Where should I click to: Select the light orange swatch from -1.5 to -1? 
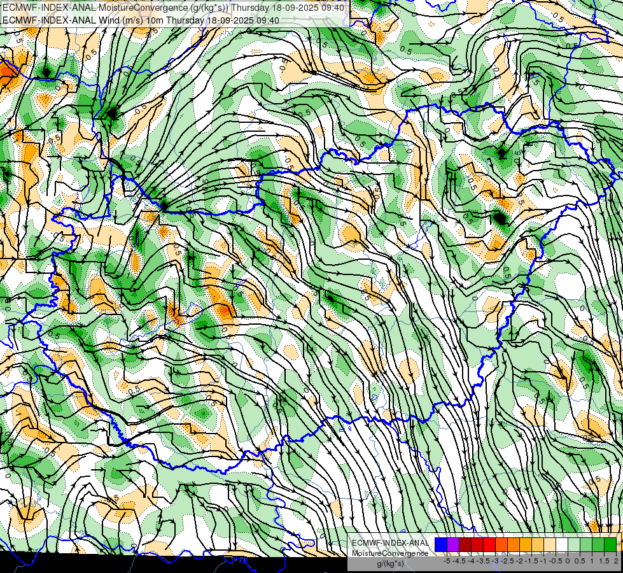click(538, 545)
